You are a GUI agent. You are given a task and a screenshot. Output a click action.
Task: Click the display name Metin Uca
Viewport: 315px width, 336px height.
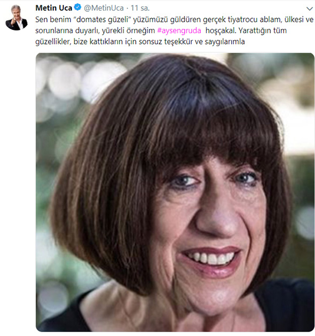click(x=54, y=8)
